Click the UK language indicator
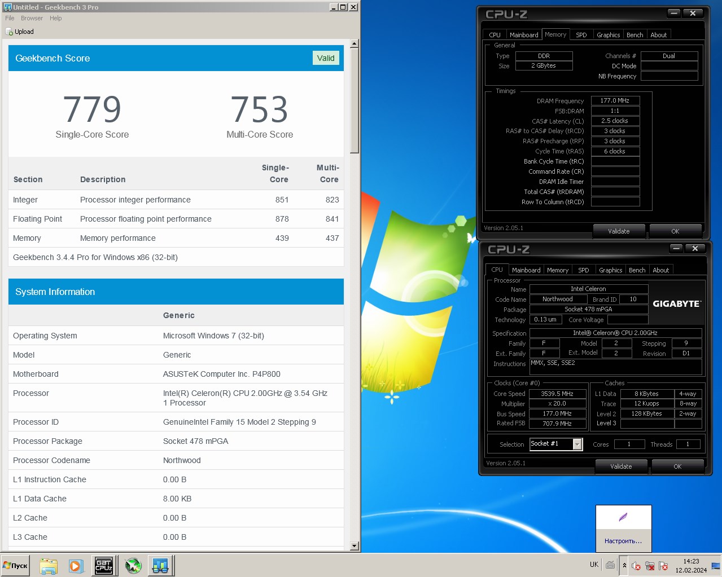 pos(594,565)
